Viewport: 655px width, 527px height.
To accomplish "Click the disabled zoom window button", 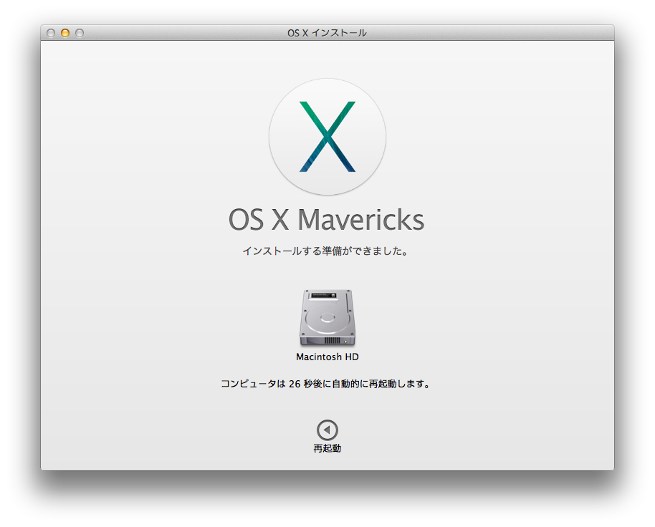I will click(x=80, y=33).
